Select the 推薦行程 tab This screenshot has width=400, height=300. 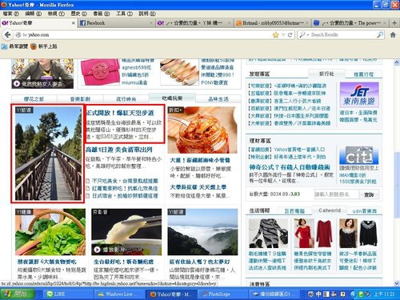(364, 74)
